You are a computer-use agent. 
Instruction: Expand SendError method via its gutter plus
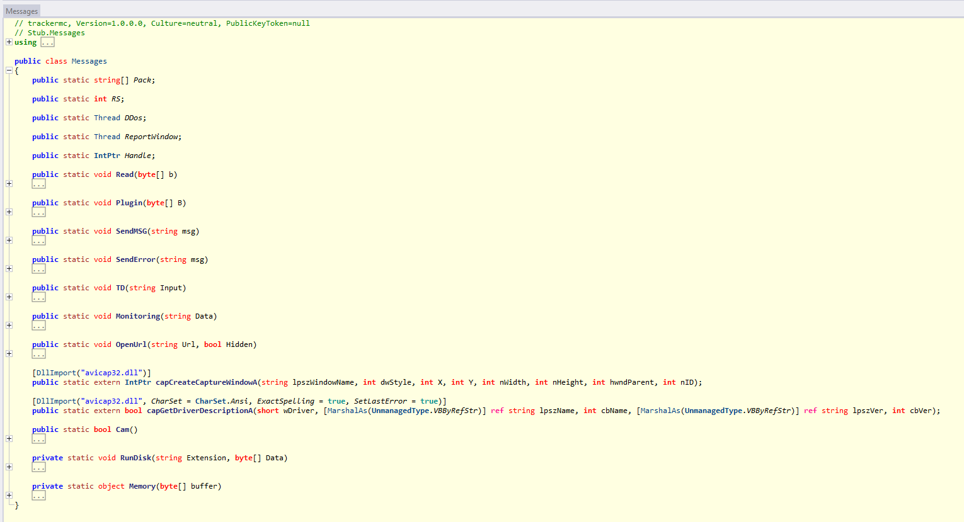coord(9,269)
